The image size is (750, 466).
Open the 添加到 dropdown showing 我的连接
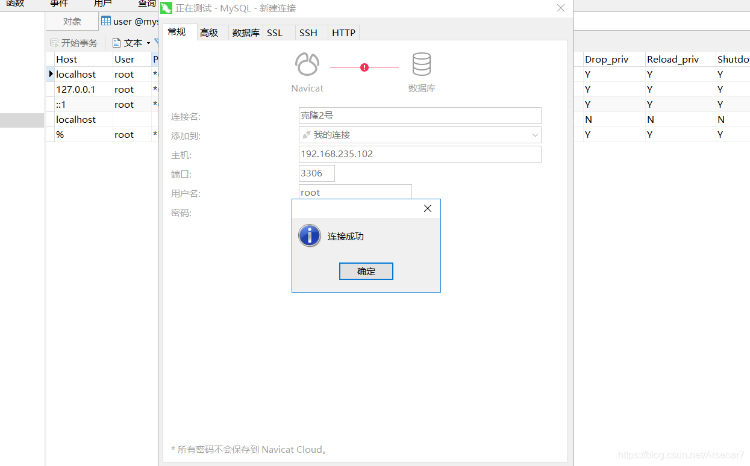pos(420,135)
